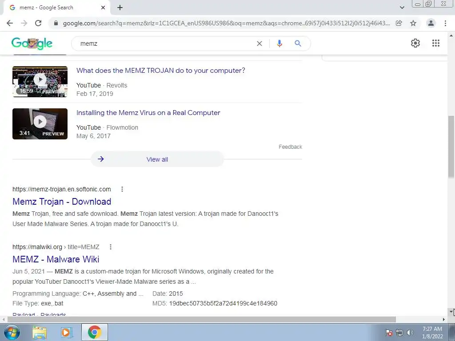Open 'What does the MEMZ TROJAN do' video

[161, 71]
